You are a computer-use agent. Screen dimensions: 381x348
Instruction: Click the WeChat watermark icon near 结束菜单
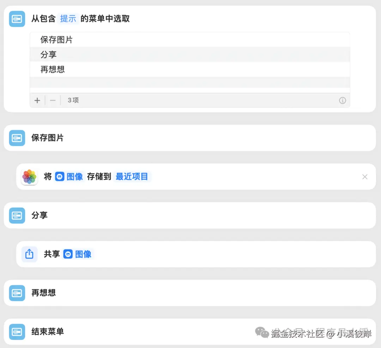[x=262, y=332]
